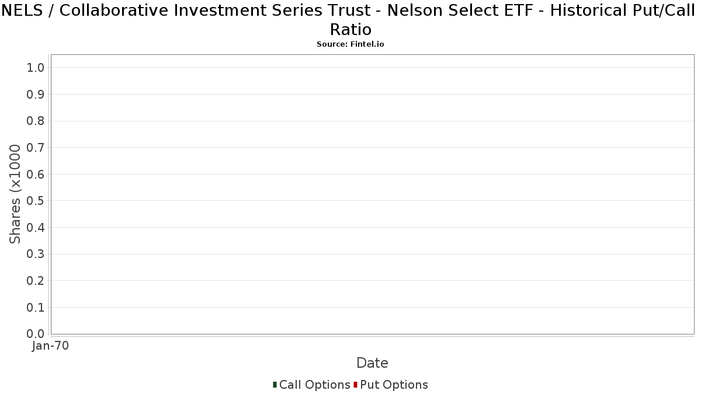Click the Historical Put/Call Ratio chart title
Image resolution: width=701 pixels, height=394 pixels.
(350, 19)
